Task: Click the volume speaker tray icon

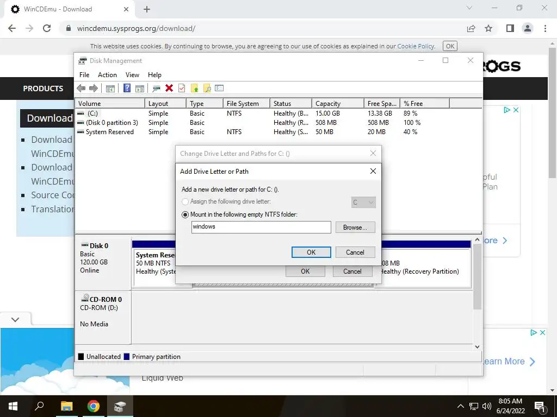Action: coord(487,406)
